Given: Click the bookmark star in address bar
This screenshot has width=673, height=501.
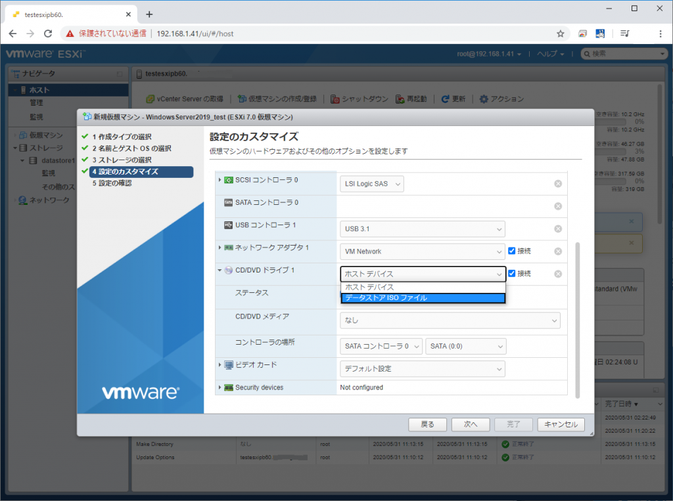Looking at the screenshot, I should tap(560, 33).
